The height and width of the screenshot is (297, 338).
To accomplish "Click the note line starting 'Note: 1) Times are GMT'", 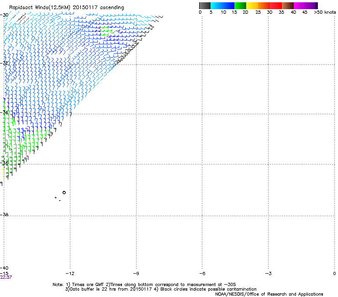I will click(144, 285).
